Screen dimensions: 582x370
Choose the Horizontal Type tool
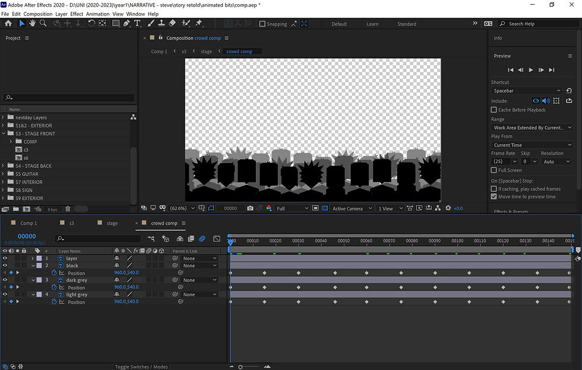[x=138, y=24]
